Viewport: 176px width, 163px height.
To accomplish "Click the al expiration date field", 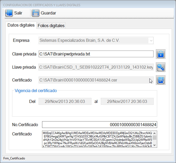I will point(127,101).
